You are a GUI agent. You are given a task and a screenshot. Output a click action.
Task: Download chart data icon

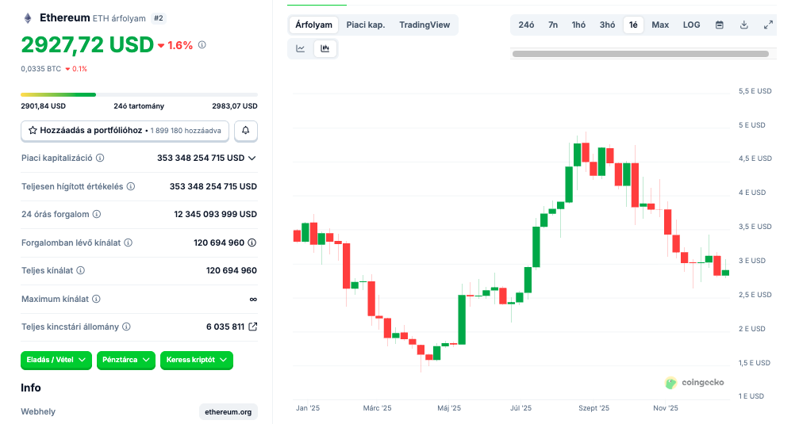[744, 25]
